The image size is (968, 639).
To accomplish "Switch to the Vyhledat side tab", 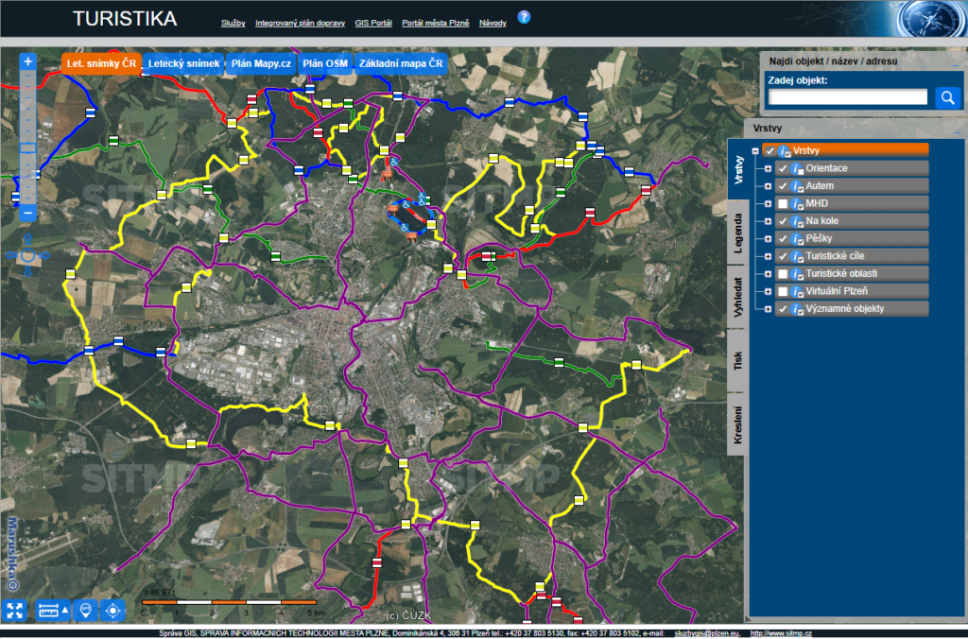I will point(737,297).
